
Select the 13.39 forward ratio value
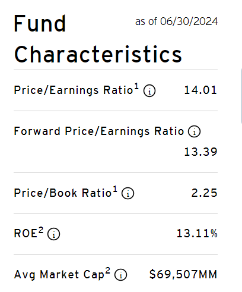pos(200,152)
